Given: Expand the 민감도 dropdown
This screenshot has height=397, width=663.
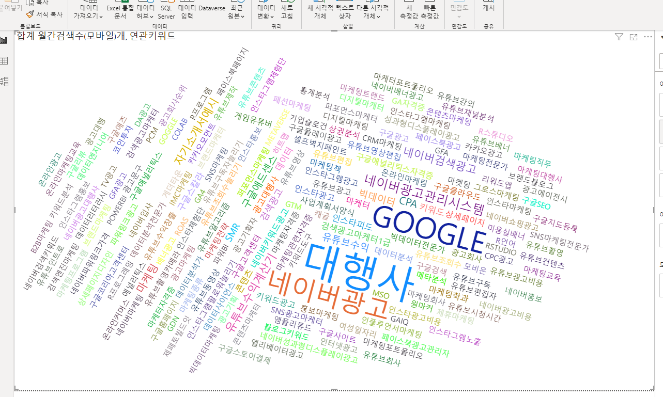Looking at the screenshot, I should click(459, 12).
